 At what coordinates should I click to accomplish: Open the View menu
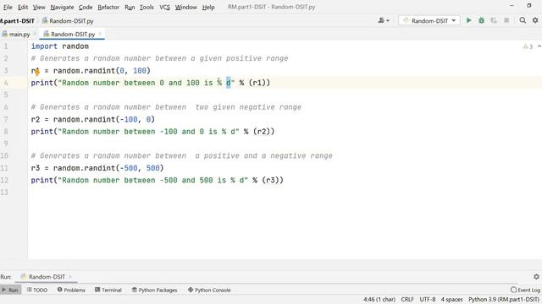[39, 7]
